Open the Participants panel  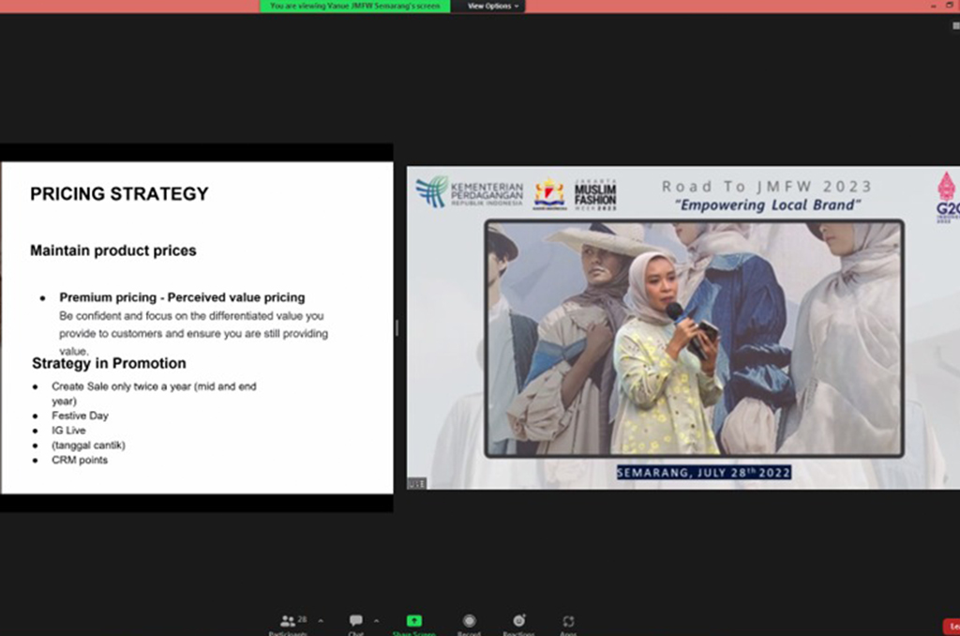[288, 622]
